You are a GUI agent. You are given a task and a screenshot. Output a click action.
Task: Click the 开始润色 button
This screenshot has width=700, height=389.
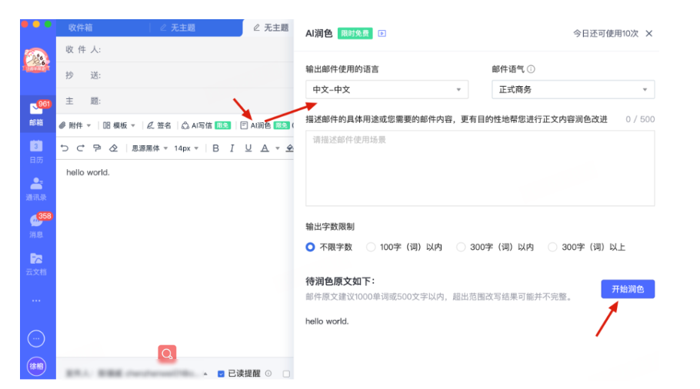(x=628, y=289)
